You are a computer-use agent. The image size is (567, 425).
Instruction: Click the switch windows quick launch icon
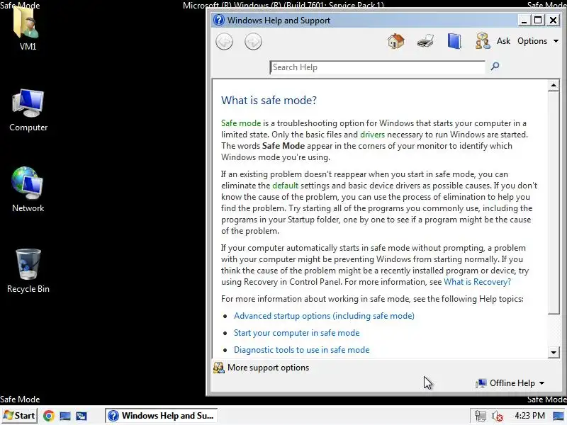point(82,416)
